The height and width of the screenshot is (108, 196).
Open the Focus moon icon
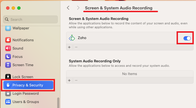tap(8, 56)
